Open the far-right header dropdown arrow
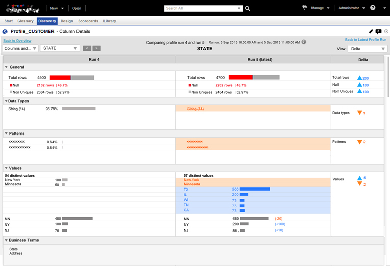 385,8
